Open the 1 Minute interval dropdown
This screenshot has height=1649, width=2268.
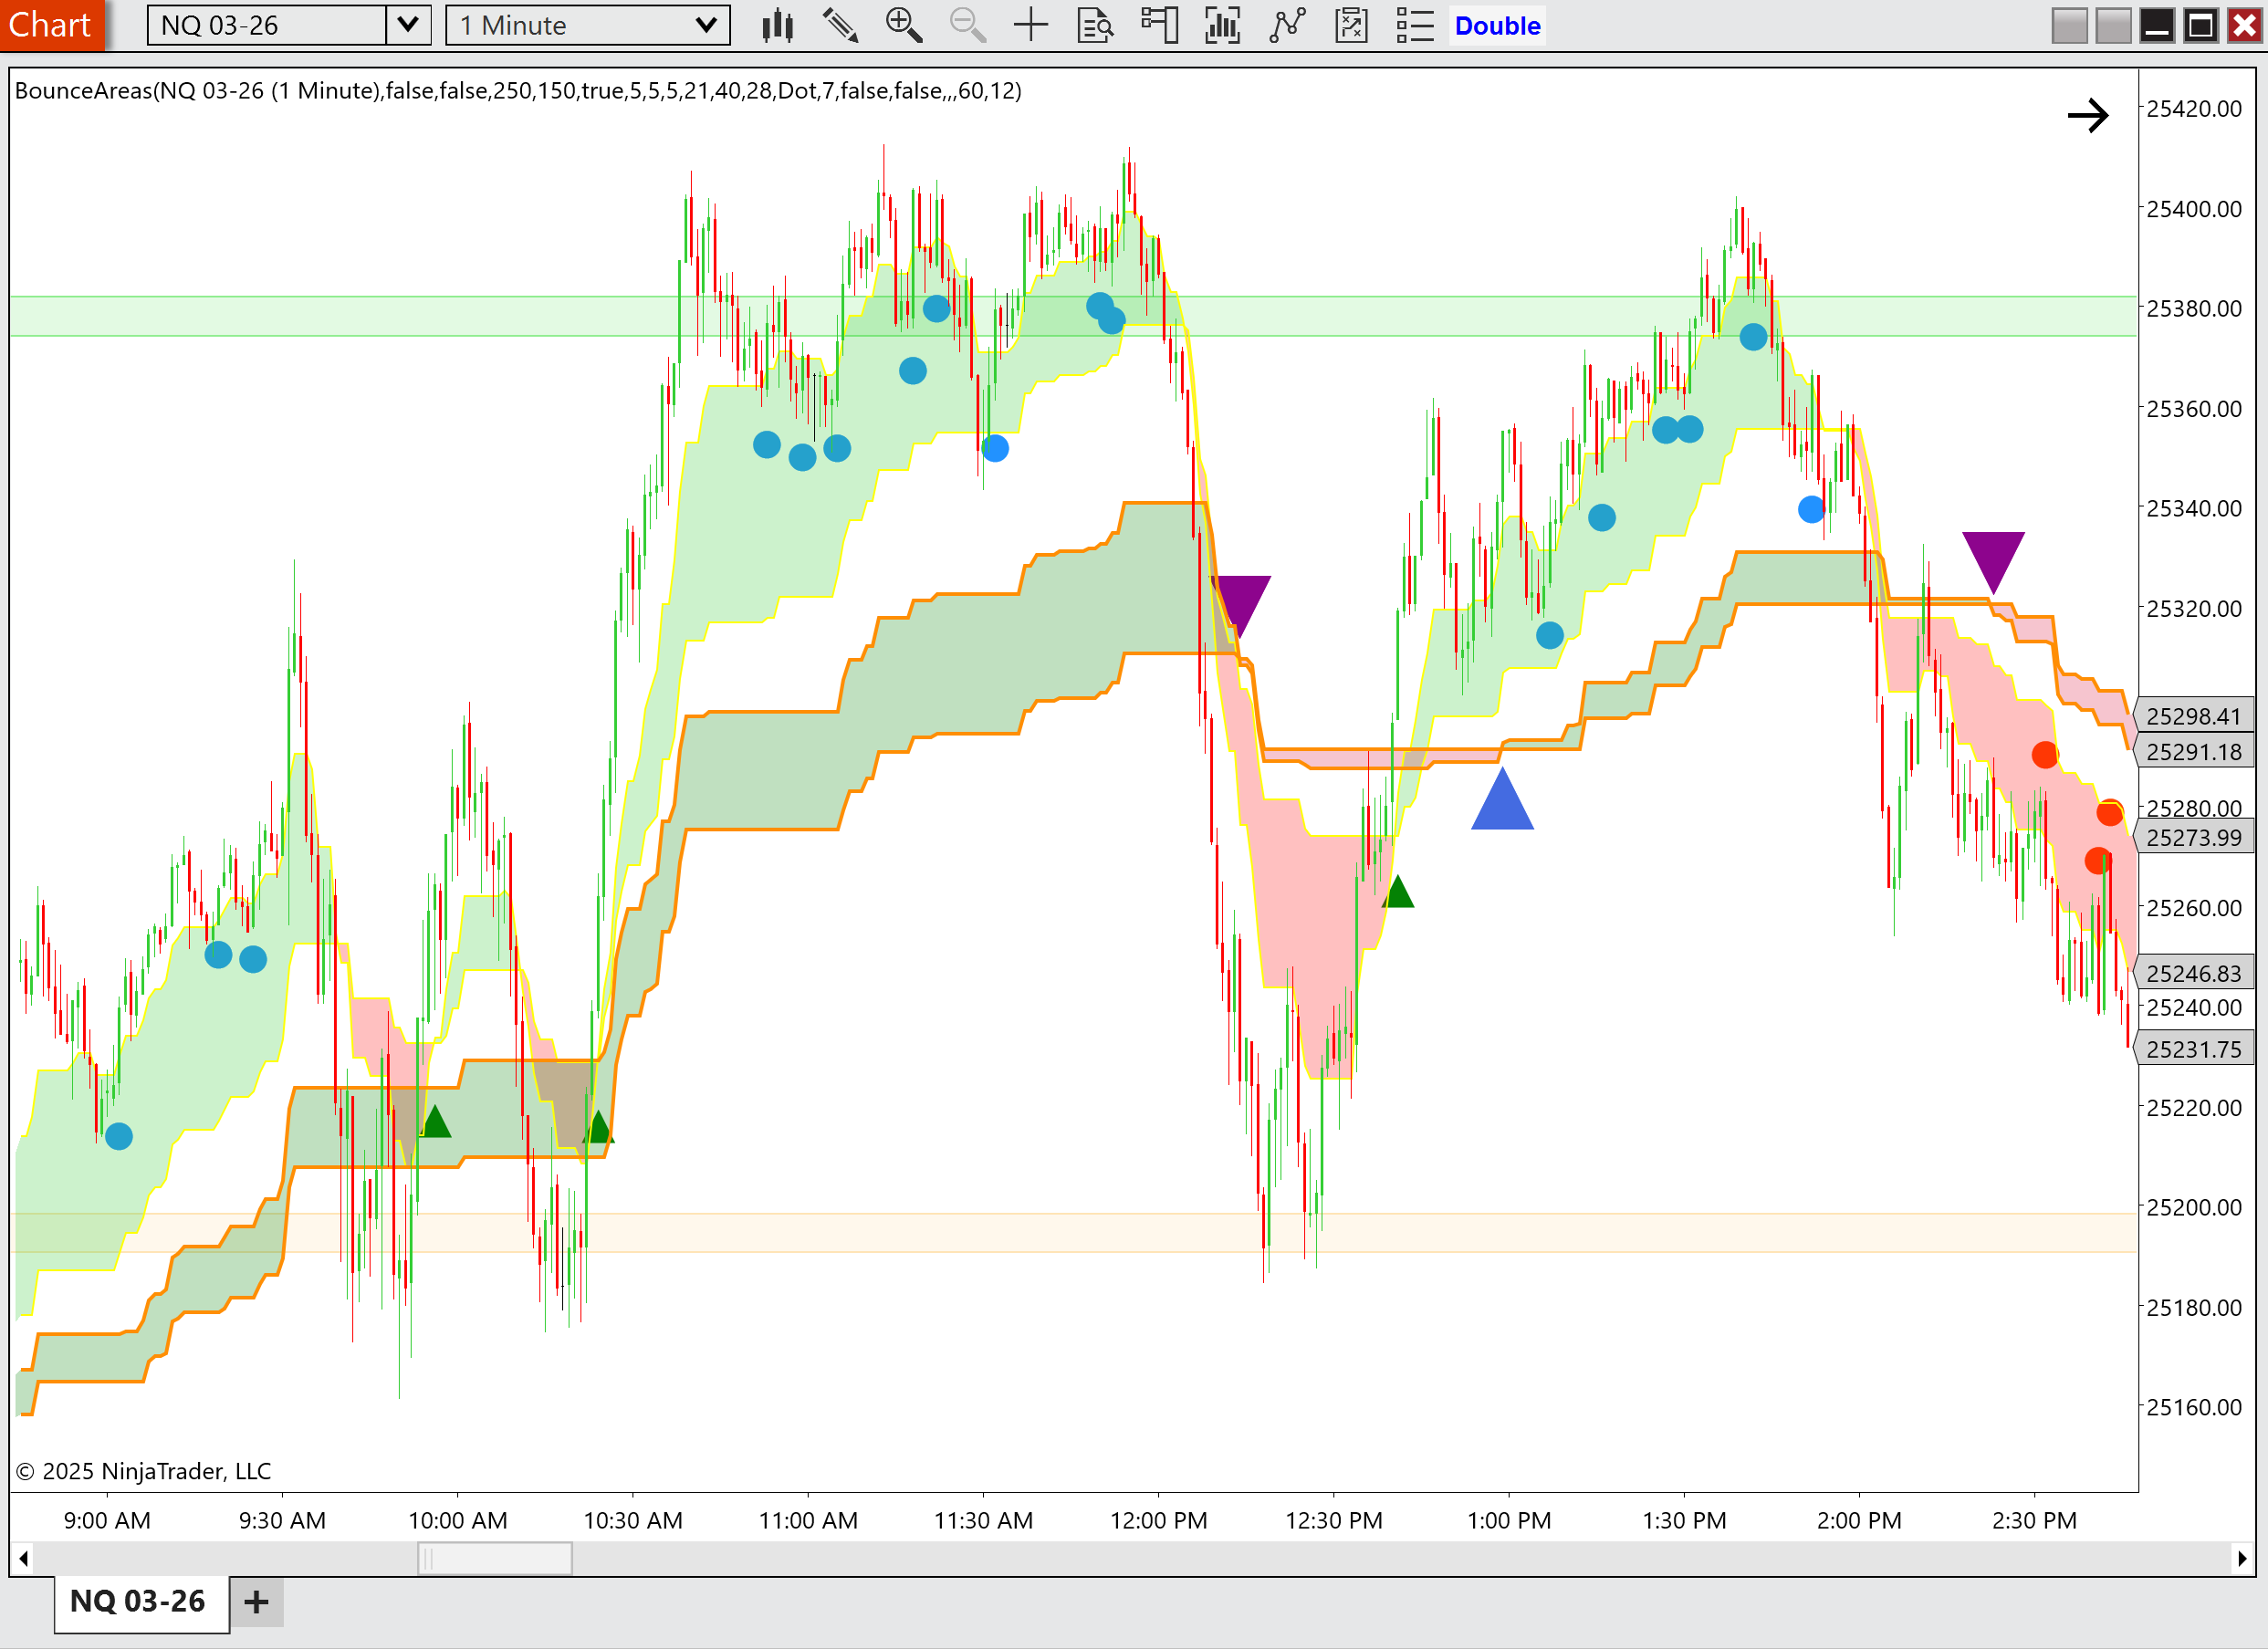pyautogui.click(x=588, y=25)
